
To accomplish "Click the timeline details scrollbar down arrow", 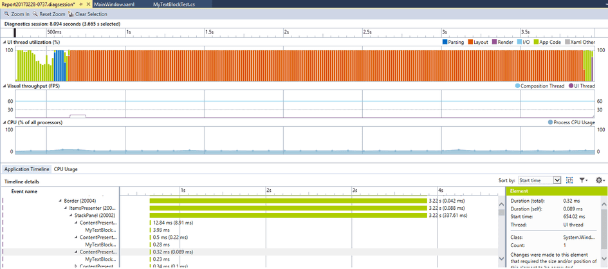I will [501, 259].
